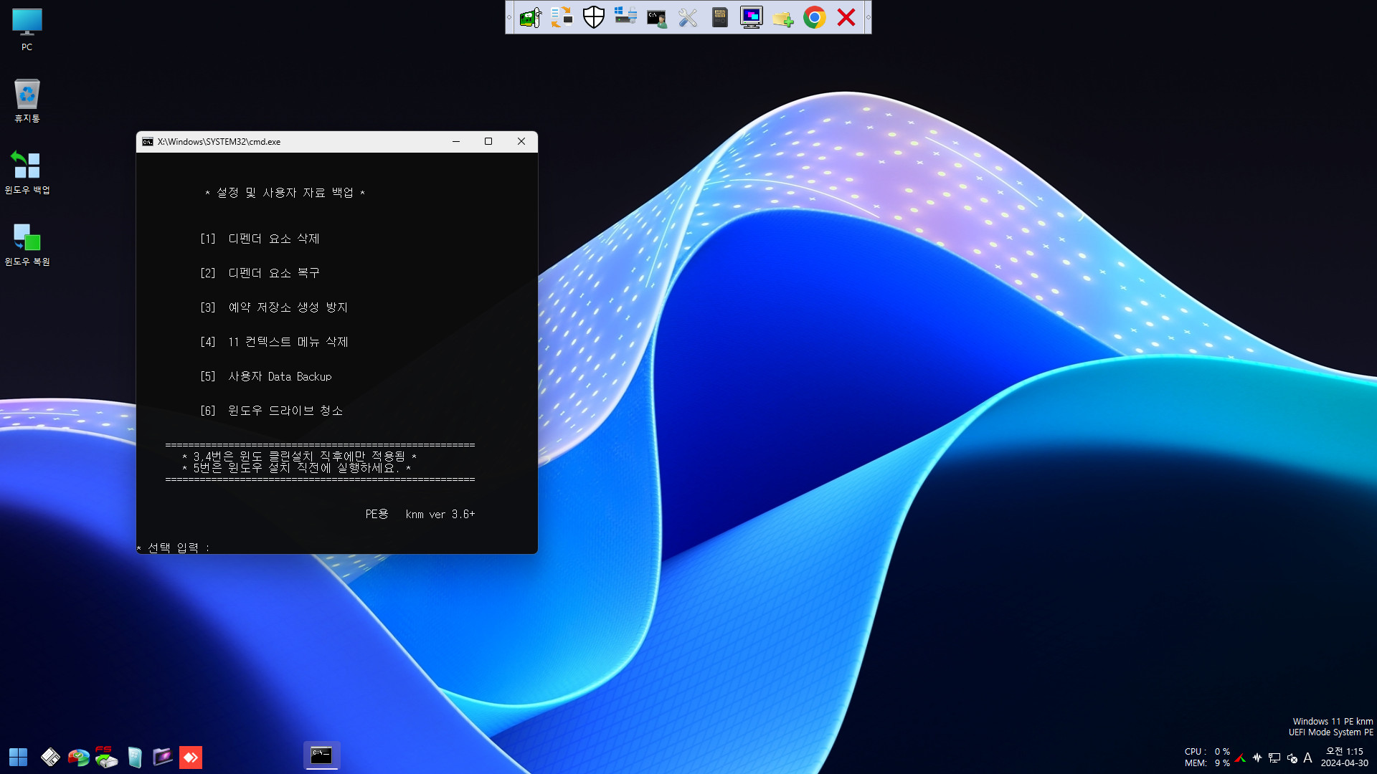1377x774 pixels.
Task: Click the Windows drive unlock icon in dock
Action: [625, 17]
